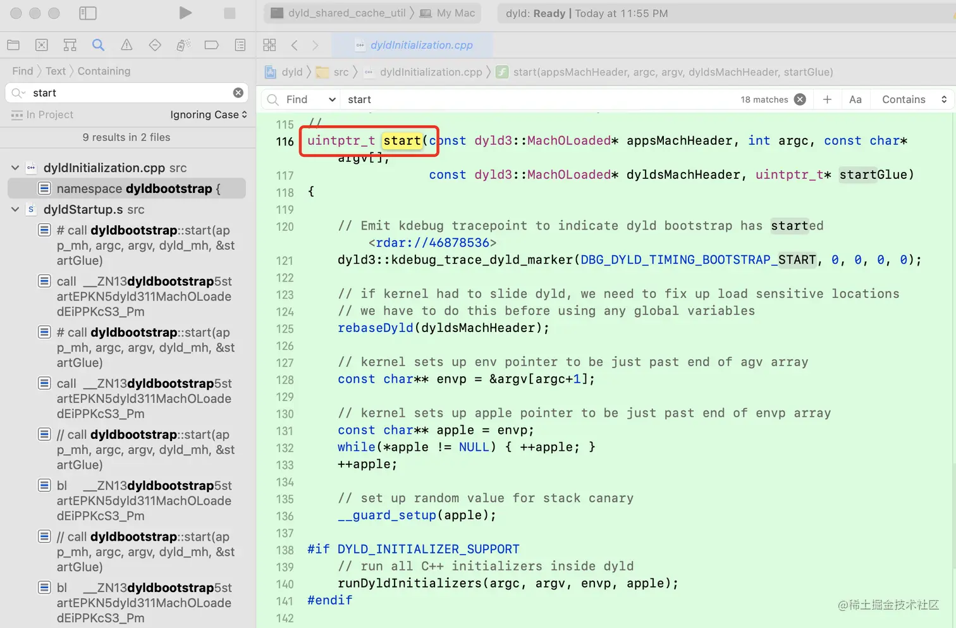Image resolution: width=956 pixels, height=628 pixels.
Task: Collapse dyldStartup.s search results
Action: tap(15, 209)
